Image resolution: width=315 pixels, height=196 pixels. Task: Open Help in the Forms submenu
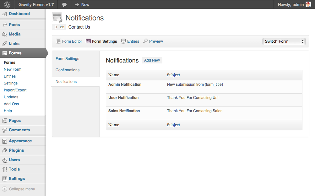8,111
